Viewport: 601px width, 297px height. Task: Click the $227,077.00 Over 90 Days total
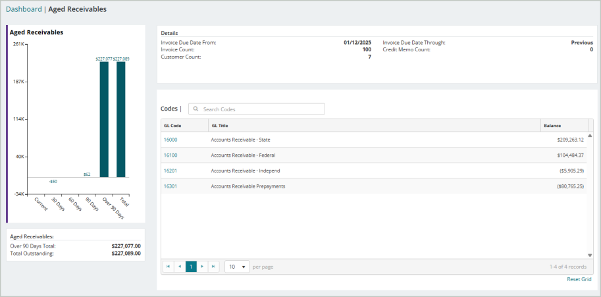126,246
